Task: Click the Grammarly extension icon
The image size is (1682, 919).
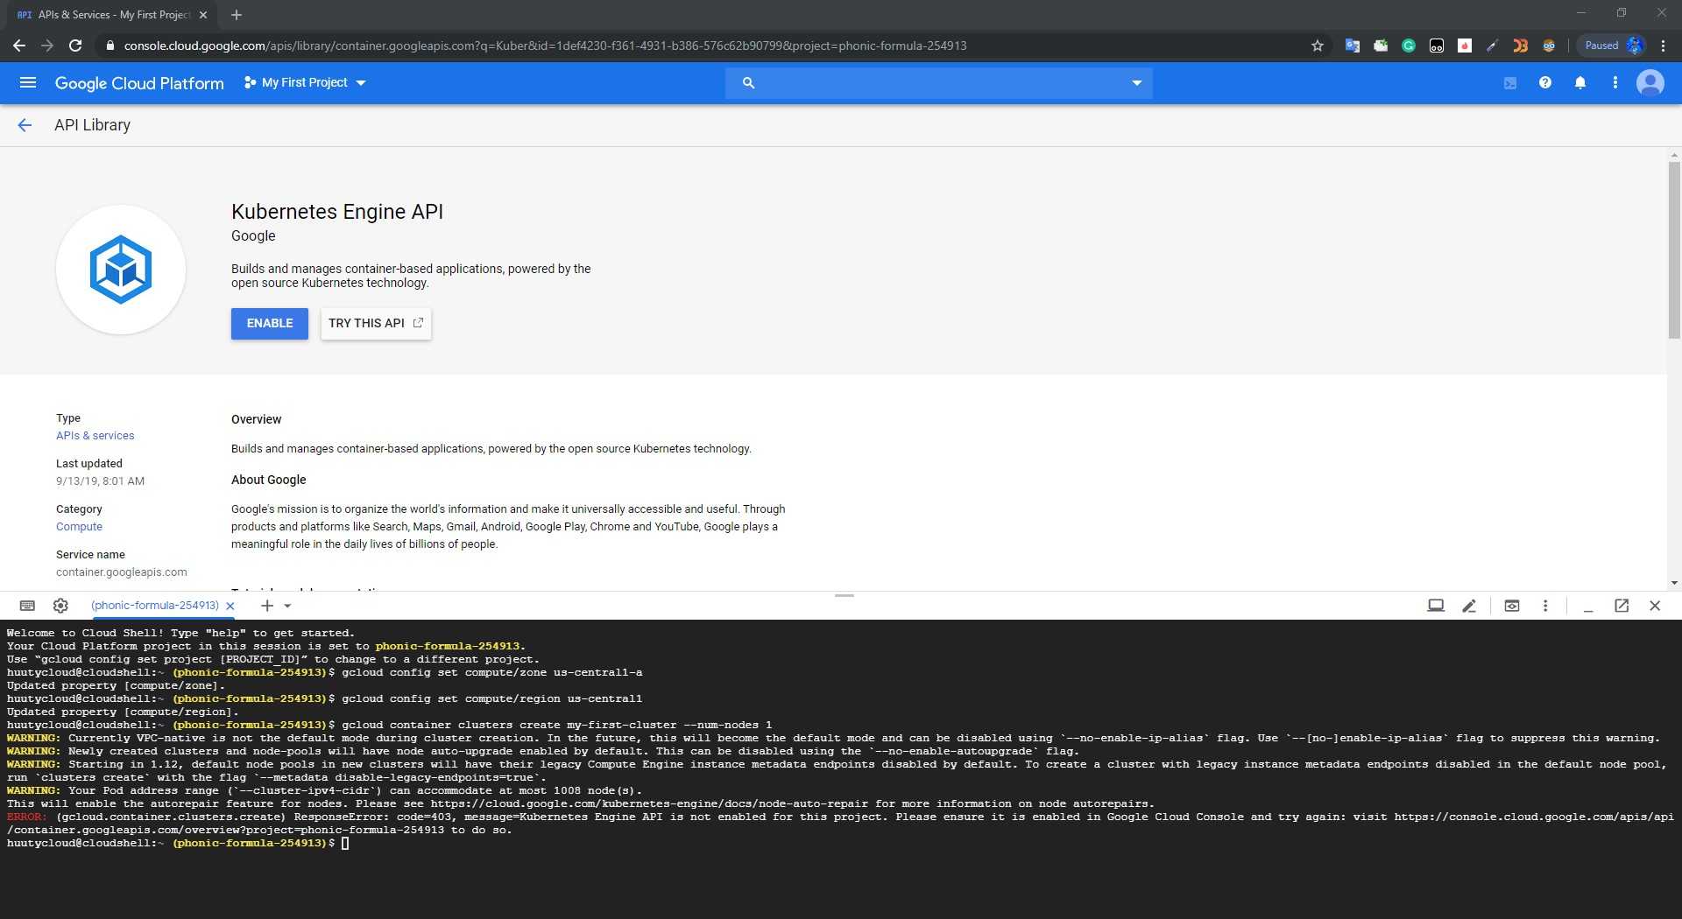Action: coord(1409,46)
